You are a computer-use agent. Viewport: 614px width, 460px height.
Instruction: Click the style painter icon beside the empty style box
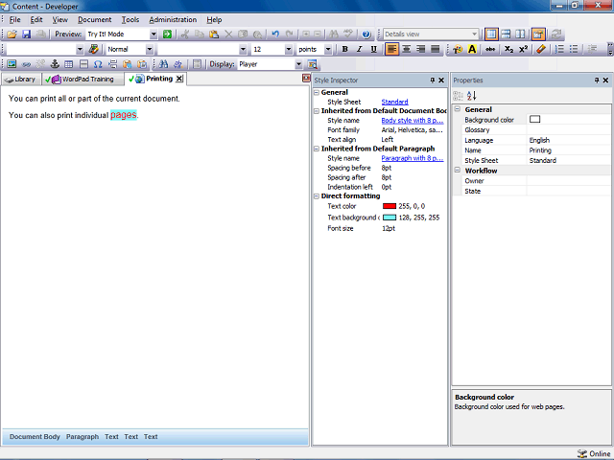(x=94, y=49)
